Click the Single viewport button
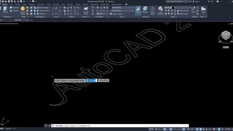Image resolution: width=233 pixels, height=131 pixels. pos(117,14)
